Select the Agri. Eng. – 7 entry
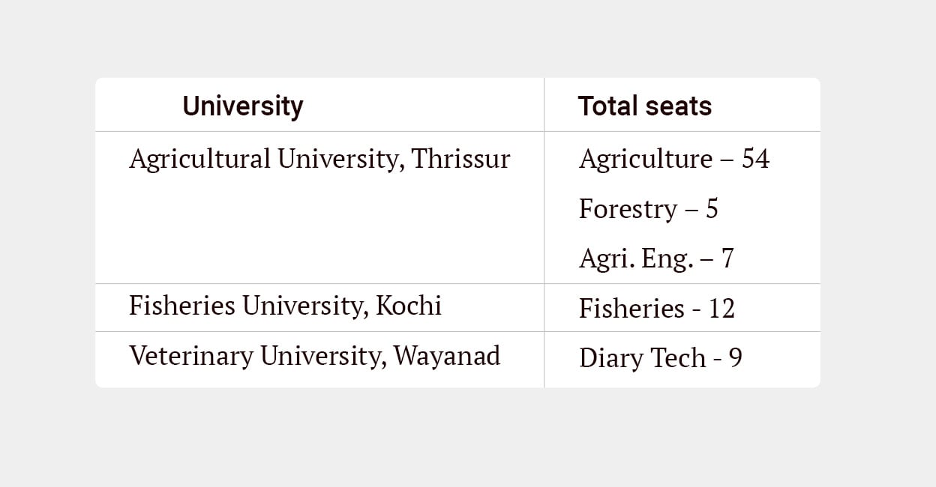Image resolution: width=936 pixels, height=487 pixels. click(x=656, y=258)
